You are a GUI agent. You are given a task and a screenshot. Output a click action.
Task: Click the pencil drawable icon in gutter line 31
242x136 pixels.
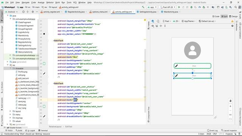pos(44,74)
